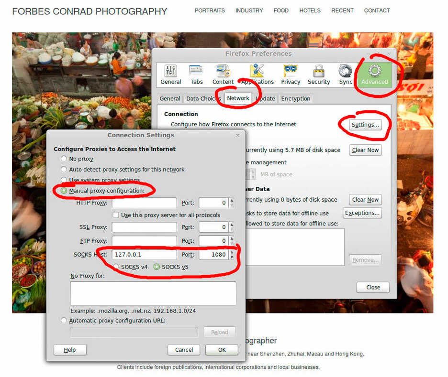Screen dimensions: 448x377
Task: Focus the FTP Proxy address field
Action: tap(144, 241)
